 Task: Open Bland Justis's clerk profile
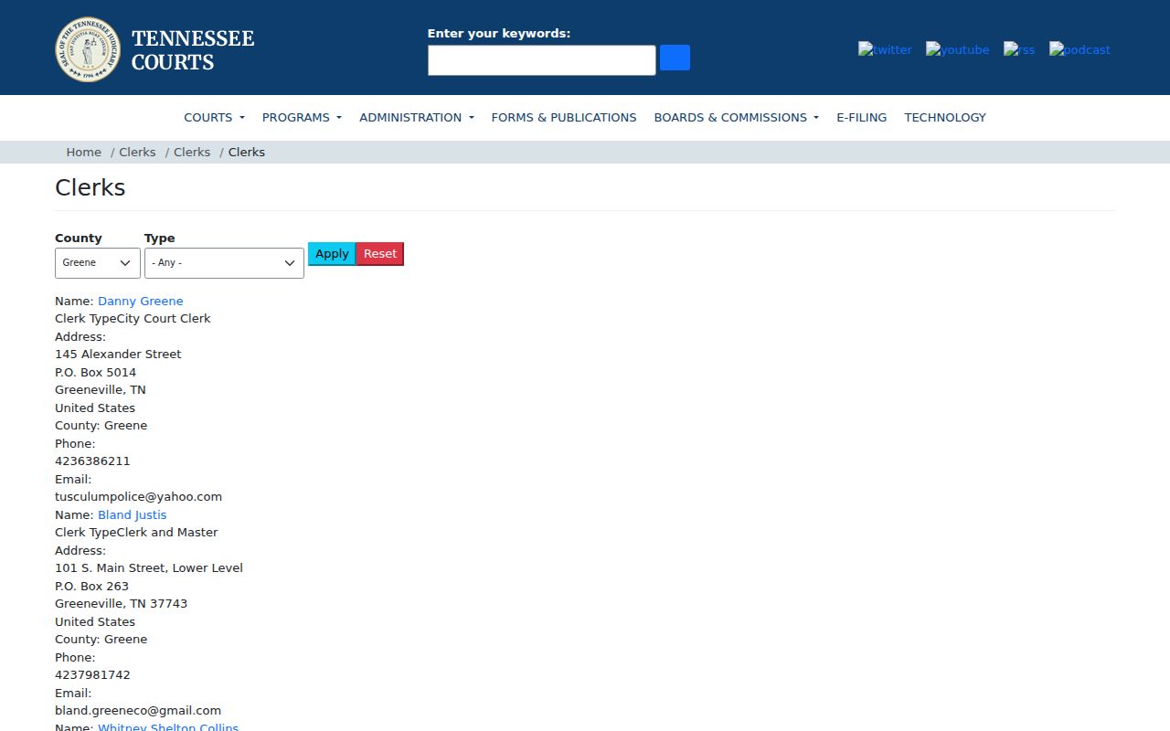click(x=133, y=514)
